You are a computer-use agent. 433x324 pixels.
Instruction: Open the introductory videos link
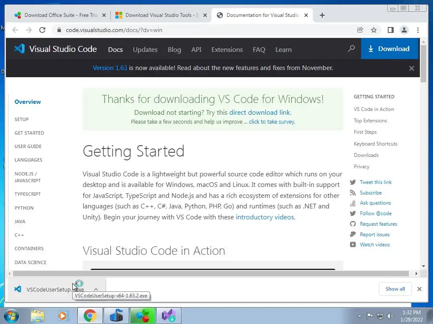click(x=265, y=217)
